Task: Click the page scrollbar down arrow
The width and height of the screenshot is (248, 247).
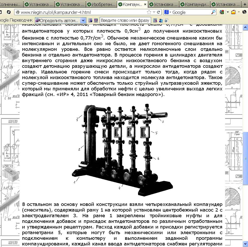Action: [x=245, y=243]
